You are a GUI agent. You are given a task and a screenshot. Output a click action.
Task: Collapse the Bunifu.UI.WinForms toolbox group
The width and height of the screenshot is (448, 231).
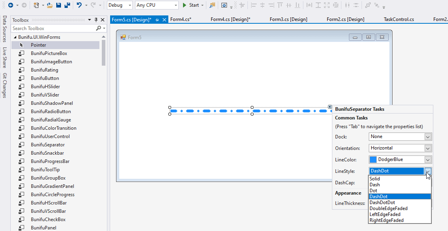[15, 37]
